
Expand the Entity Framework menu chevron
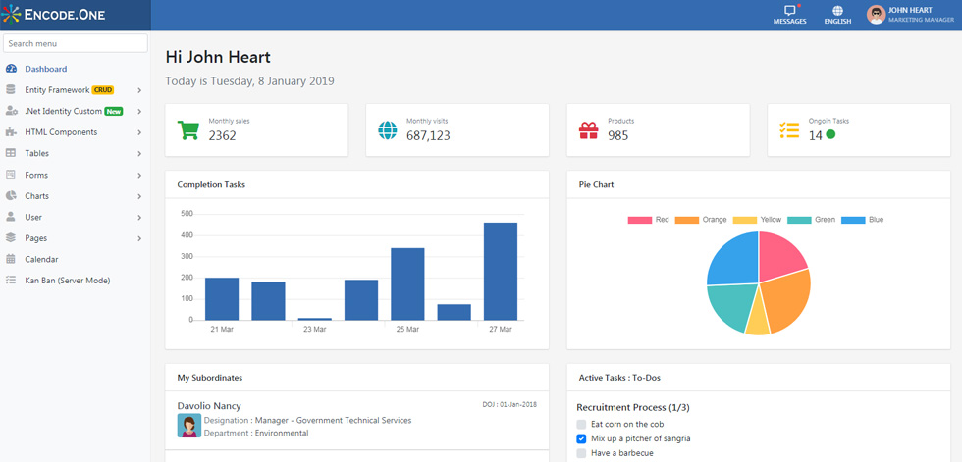click(x=139, y=90)
